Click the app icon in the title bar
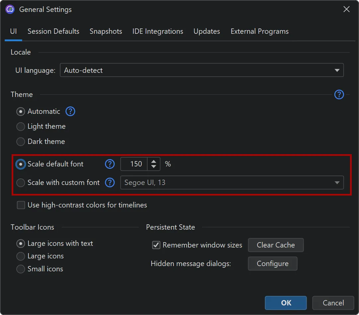This screenshot has width=359, height=315. [x=10, y=10]
